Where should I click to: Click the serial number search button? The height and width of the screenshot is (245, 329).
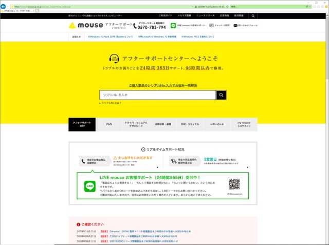click(x=221, y=95)
